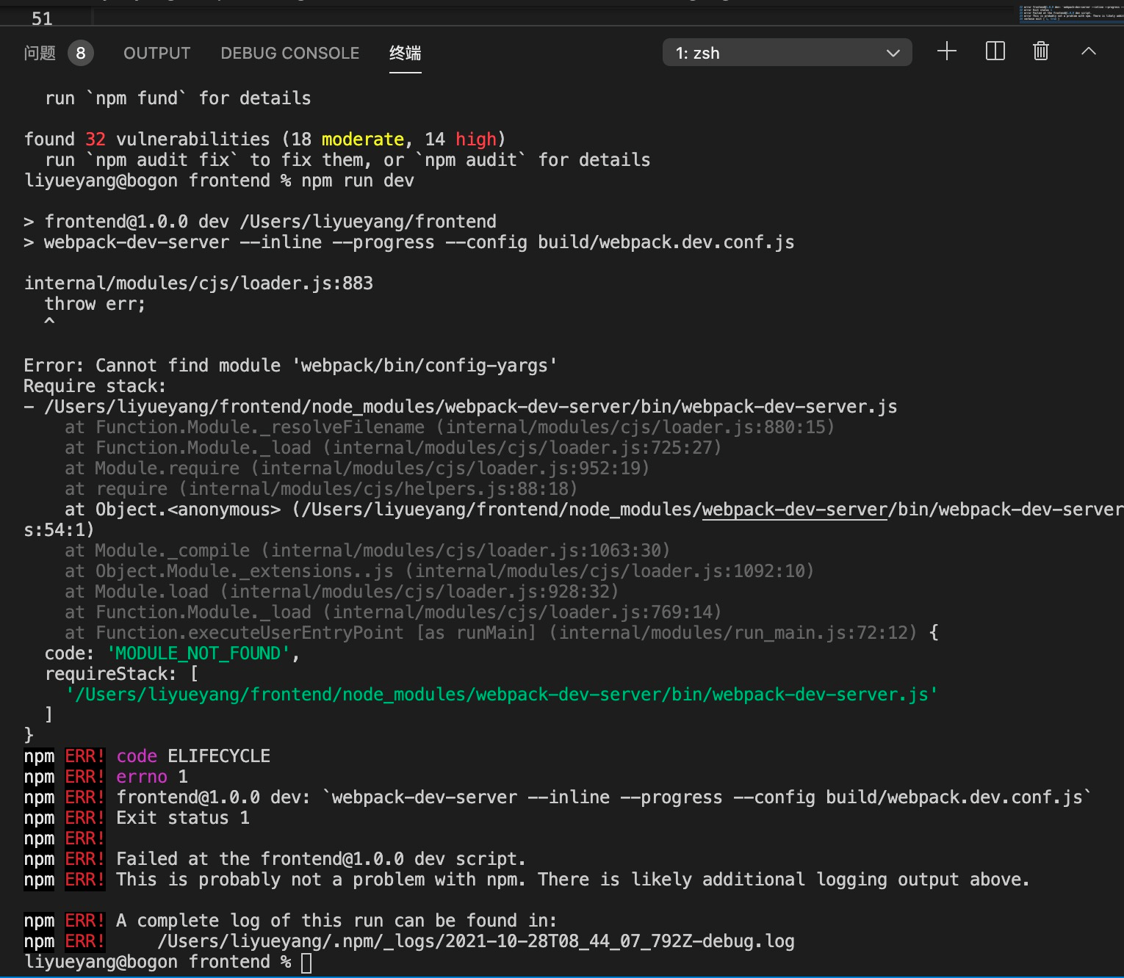The height and width of the screenshot is (978, 1124).
Task: Click the "Failed at the frontend@1.0.0 dev script." line
Action: [x=321, y=859]
